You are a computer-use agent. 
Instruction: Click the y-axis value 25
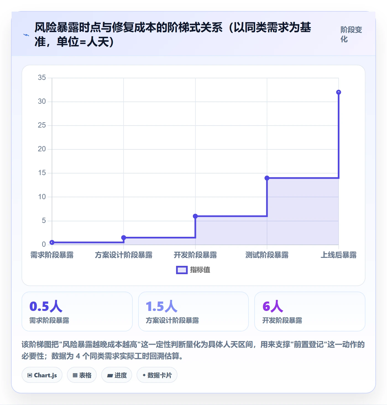42,125
